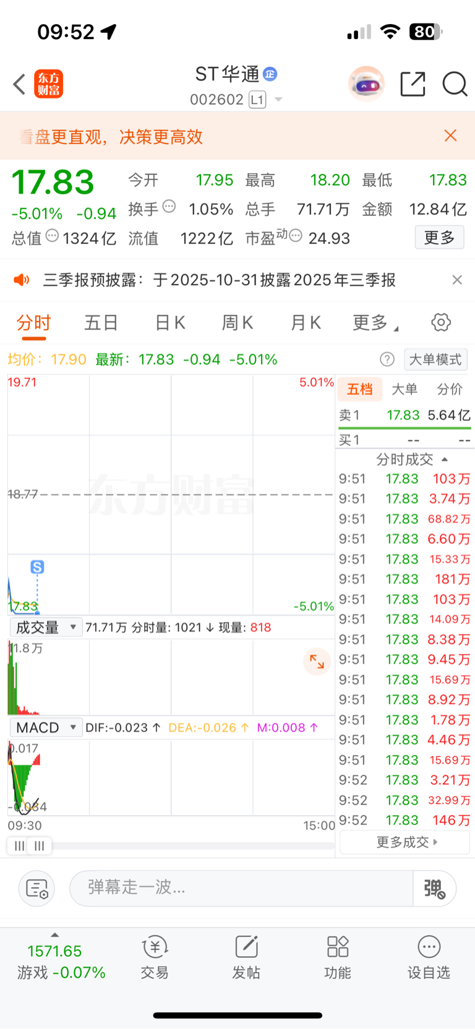Tap the question mark help icon
Image resolution: width=475 pixels, height=1029 pixels.
pyautogui.click(x=387, y=360)
